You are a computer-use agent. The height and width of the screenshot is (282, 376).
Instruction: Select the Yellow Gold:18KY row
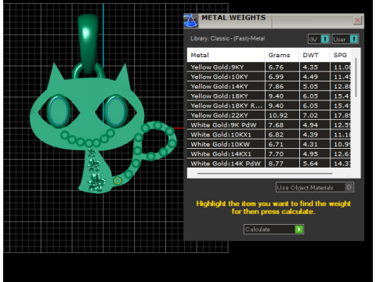[269, 96]
